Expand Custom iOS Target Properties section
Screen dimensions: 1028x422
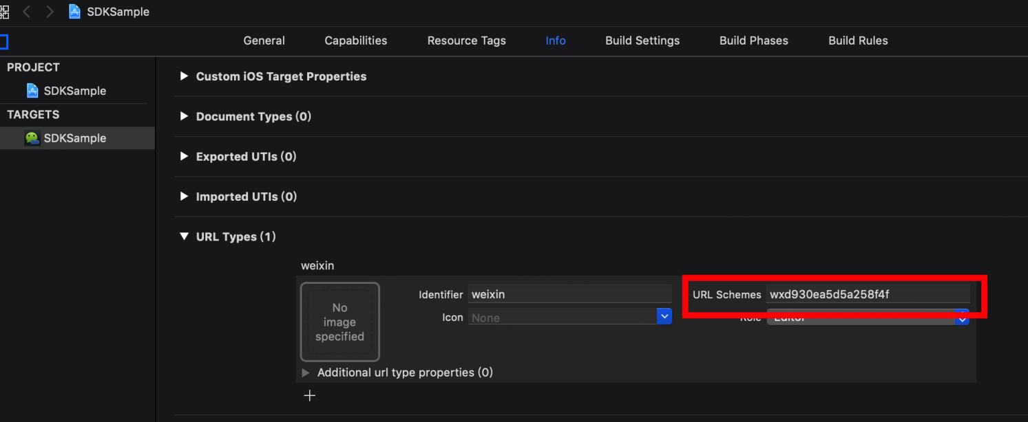[184, 76]
